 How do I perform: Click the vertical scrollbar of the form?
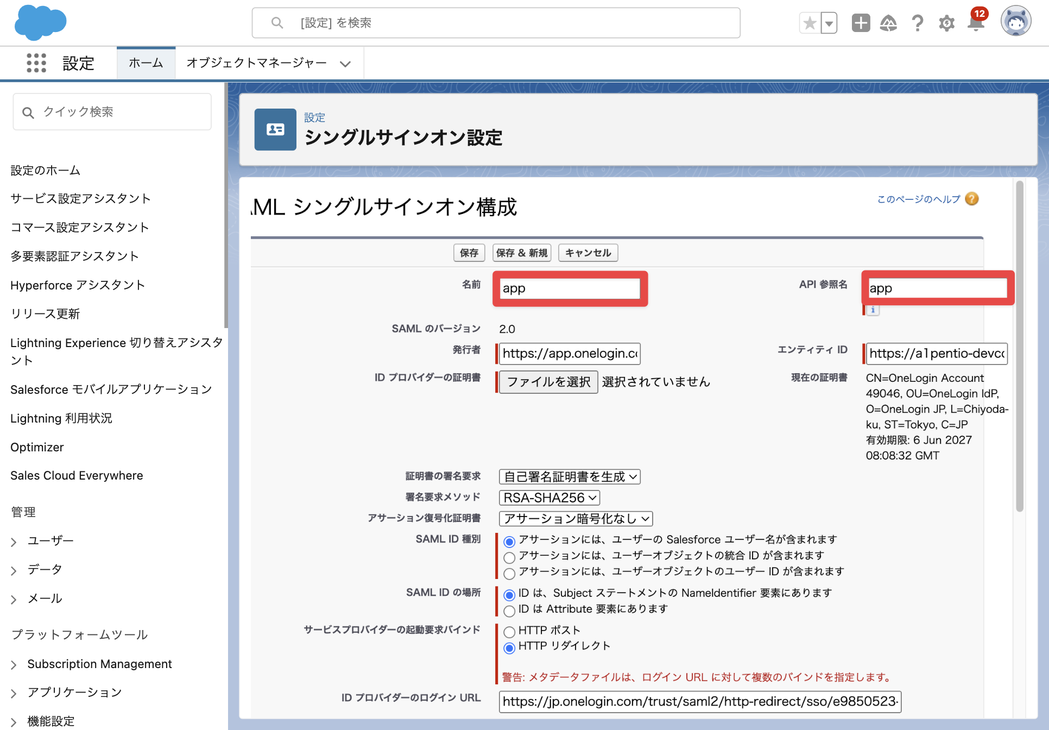point(1020,346)
